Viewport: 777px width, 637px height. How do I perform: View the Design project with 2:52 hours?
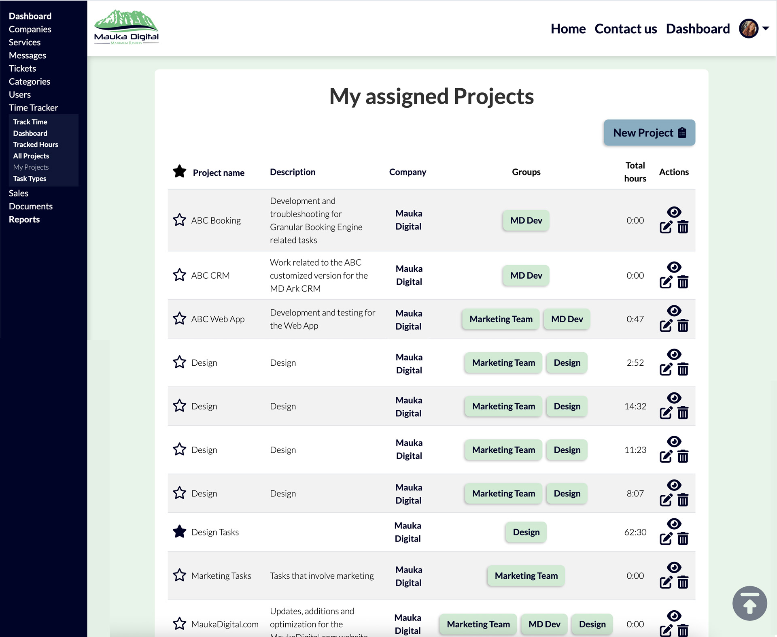click(x=674, y=354)
